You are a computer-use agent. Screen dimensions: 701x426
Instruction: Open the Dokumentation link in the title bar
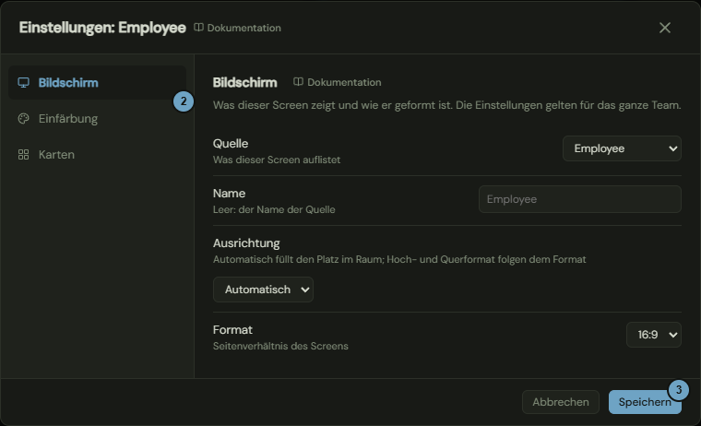pos(237,28)
